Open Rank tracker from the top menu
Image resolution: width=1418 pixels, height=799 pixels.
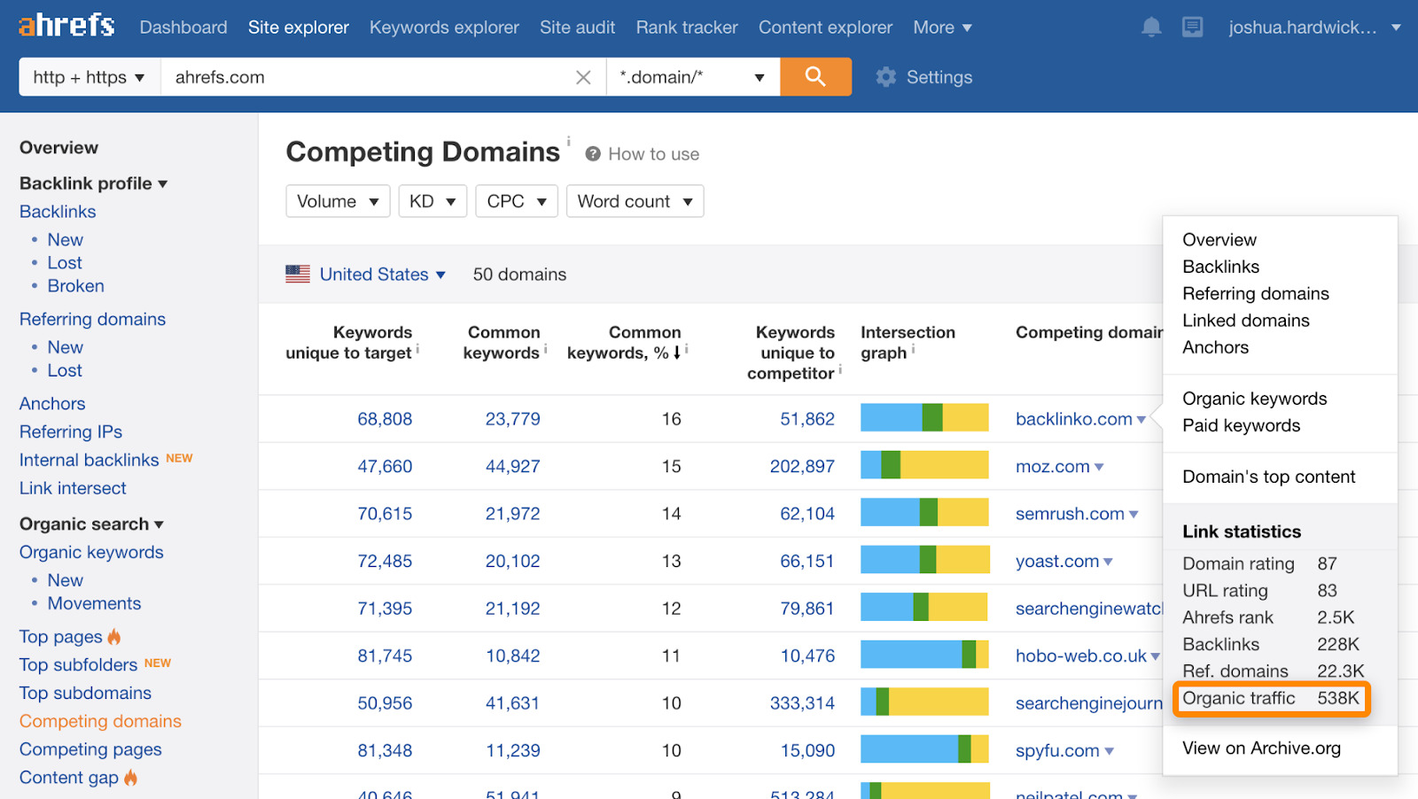(x=687, y=27)
